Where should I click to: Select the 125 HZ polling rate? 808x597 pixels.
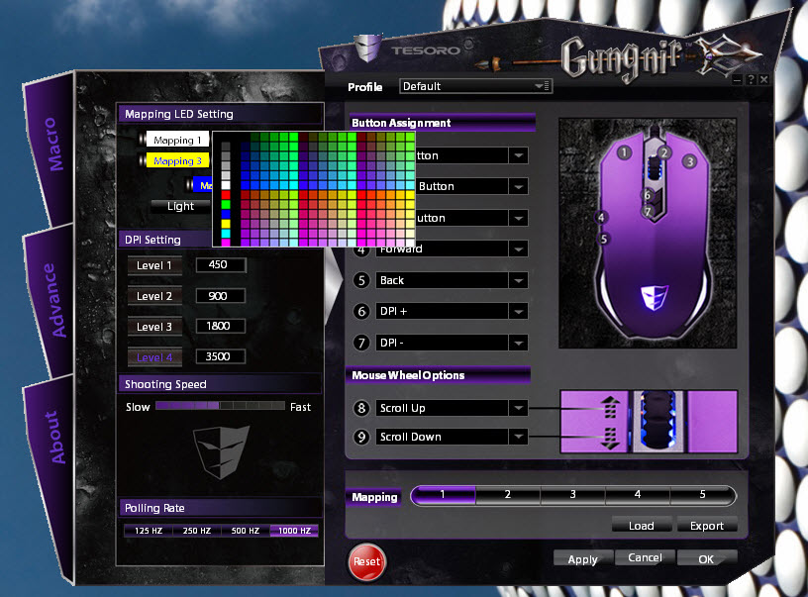click(x=149, y=531)
